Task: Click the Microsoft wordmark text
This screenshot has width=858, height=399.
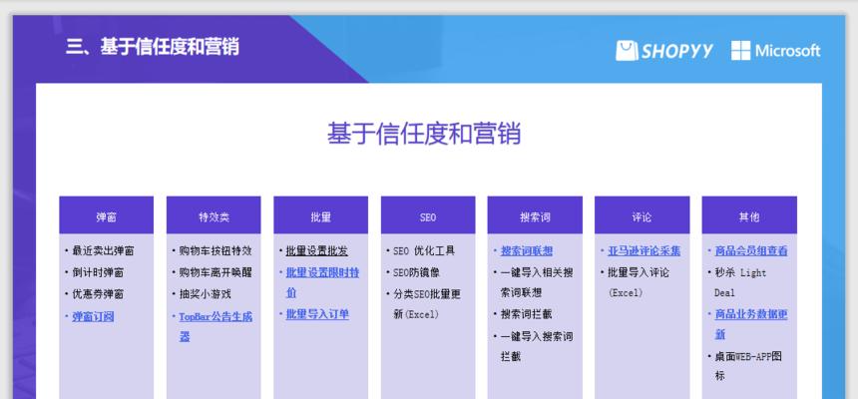Action: coord(788,51)
